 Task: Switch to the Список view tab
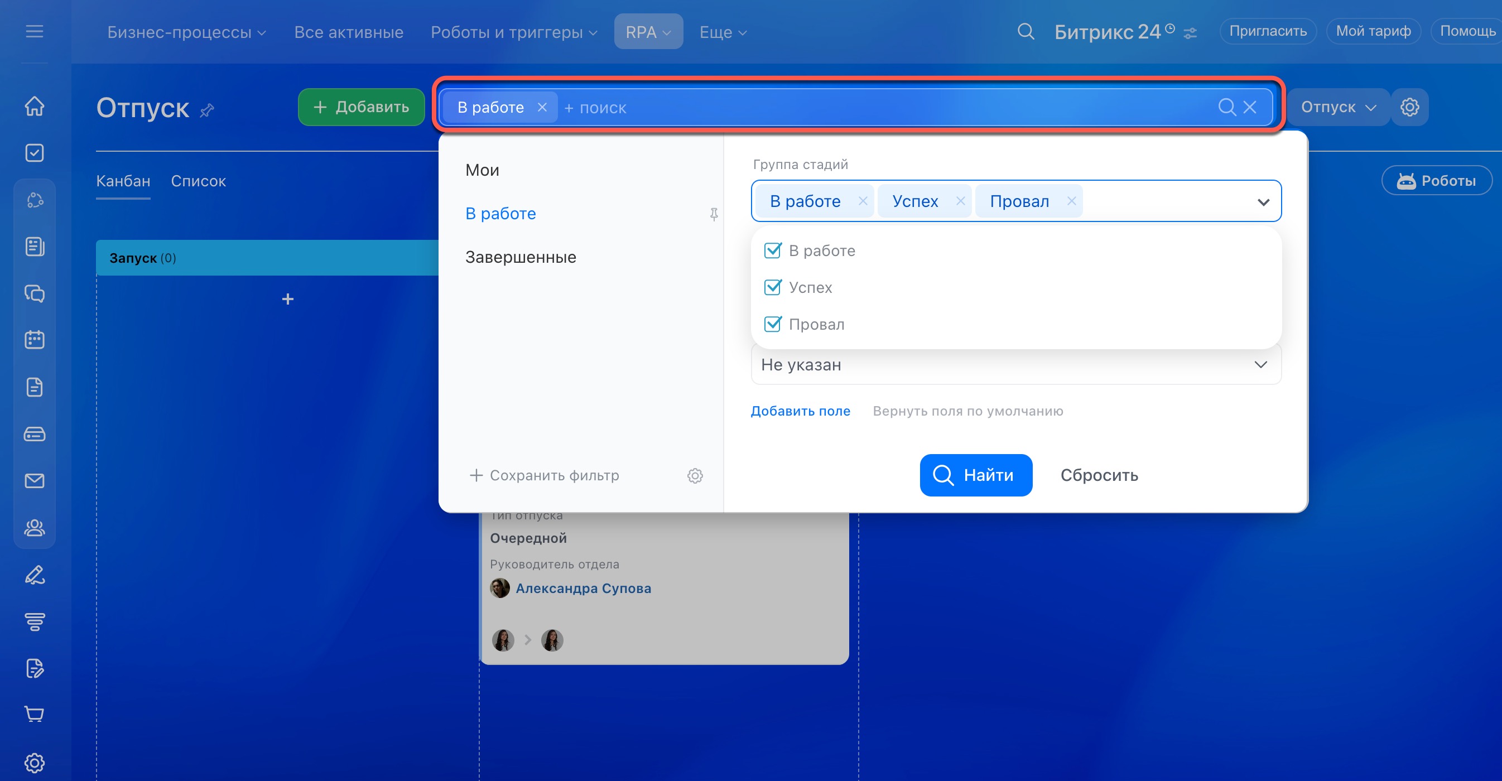[198, 181]
